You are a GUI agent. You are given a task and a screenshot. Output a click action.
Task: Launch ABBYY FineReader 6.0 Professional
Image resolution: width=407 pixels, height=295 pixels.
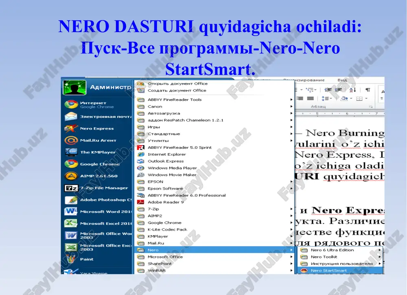213,195
